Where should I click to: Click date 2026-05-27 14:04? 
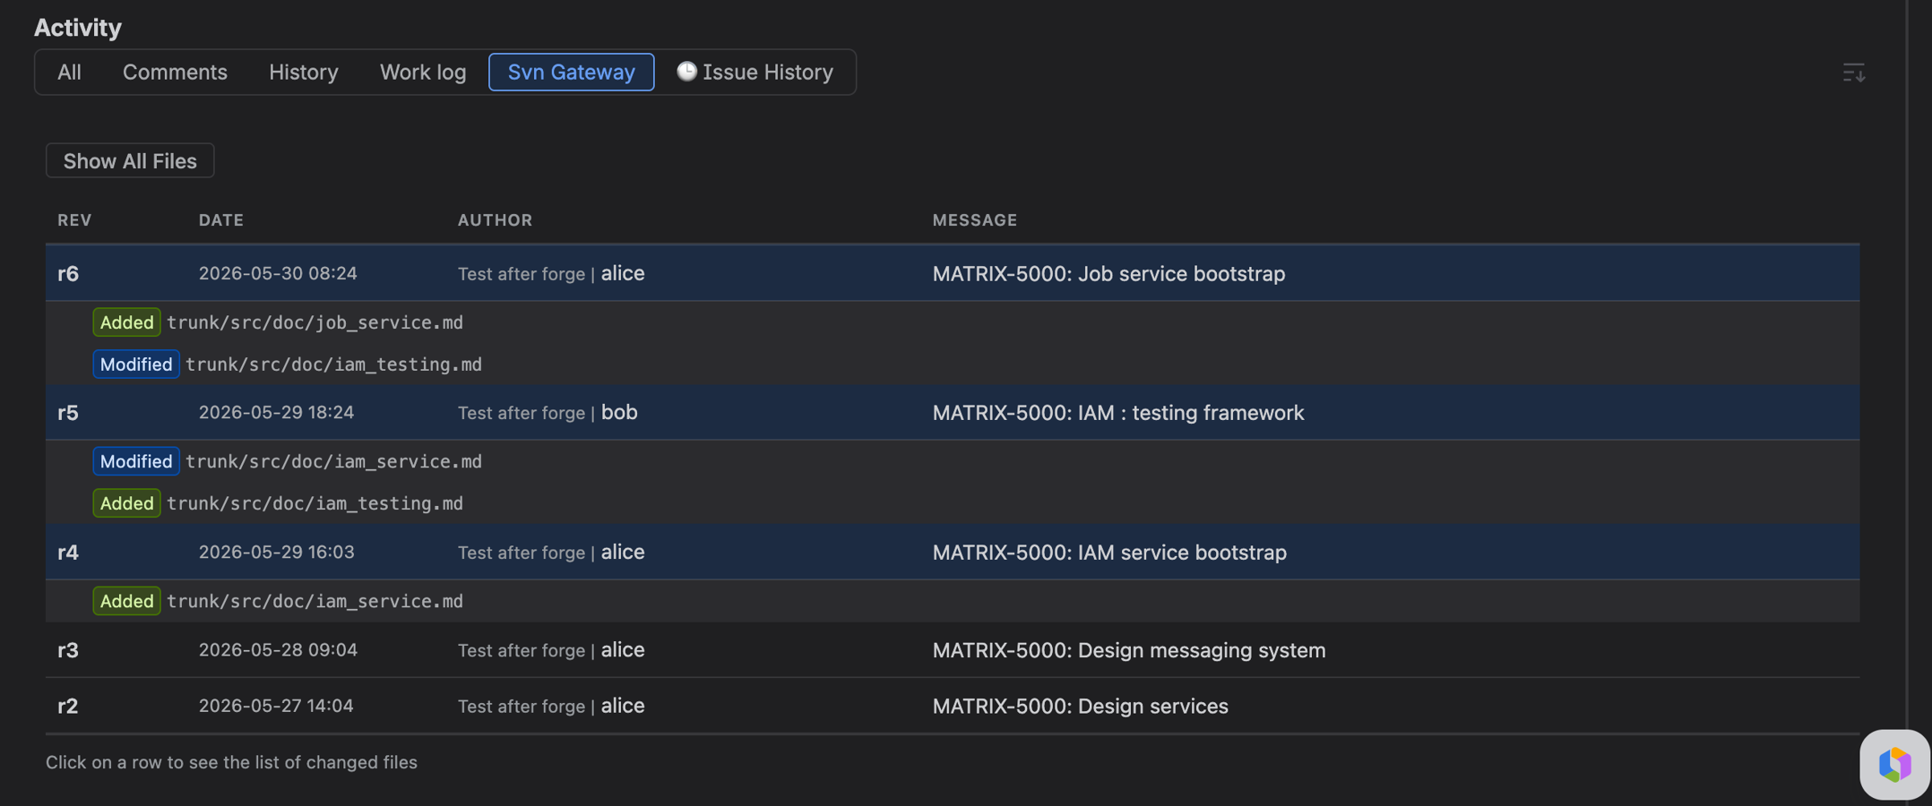pyautogui.click(x=276, y=706)
